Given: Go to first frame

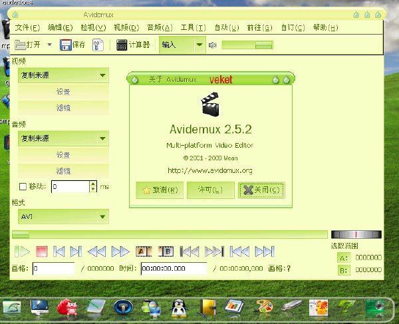Looking at the screenshot, I should [239, 251].
